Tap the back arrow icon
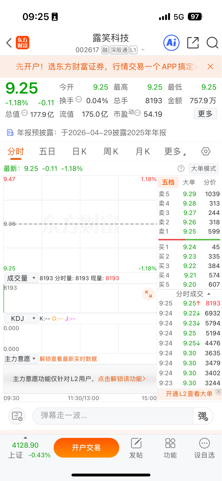The width and height of the screenshot is (222, 481). (x=9, y=43)
